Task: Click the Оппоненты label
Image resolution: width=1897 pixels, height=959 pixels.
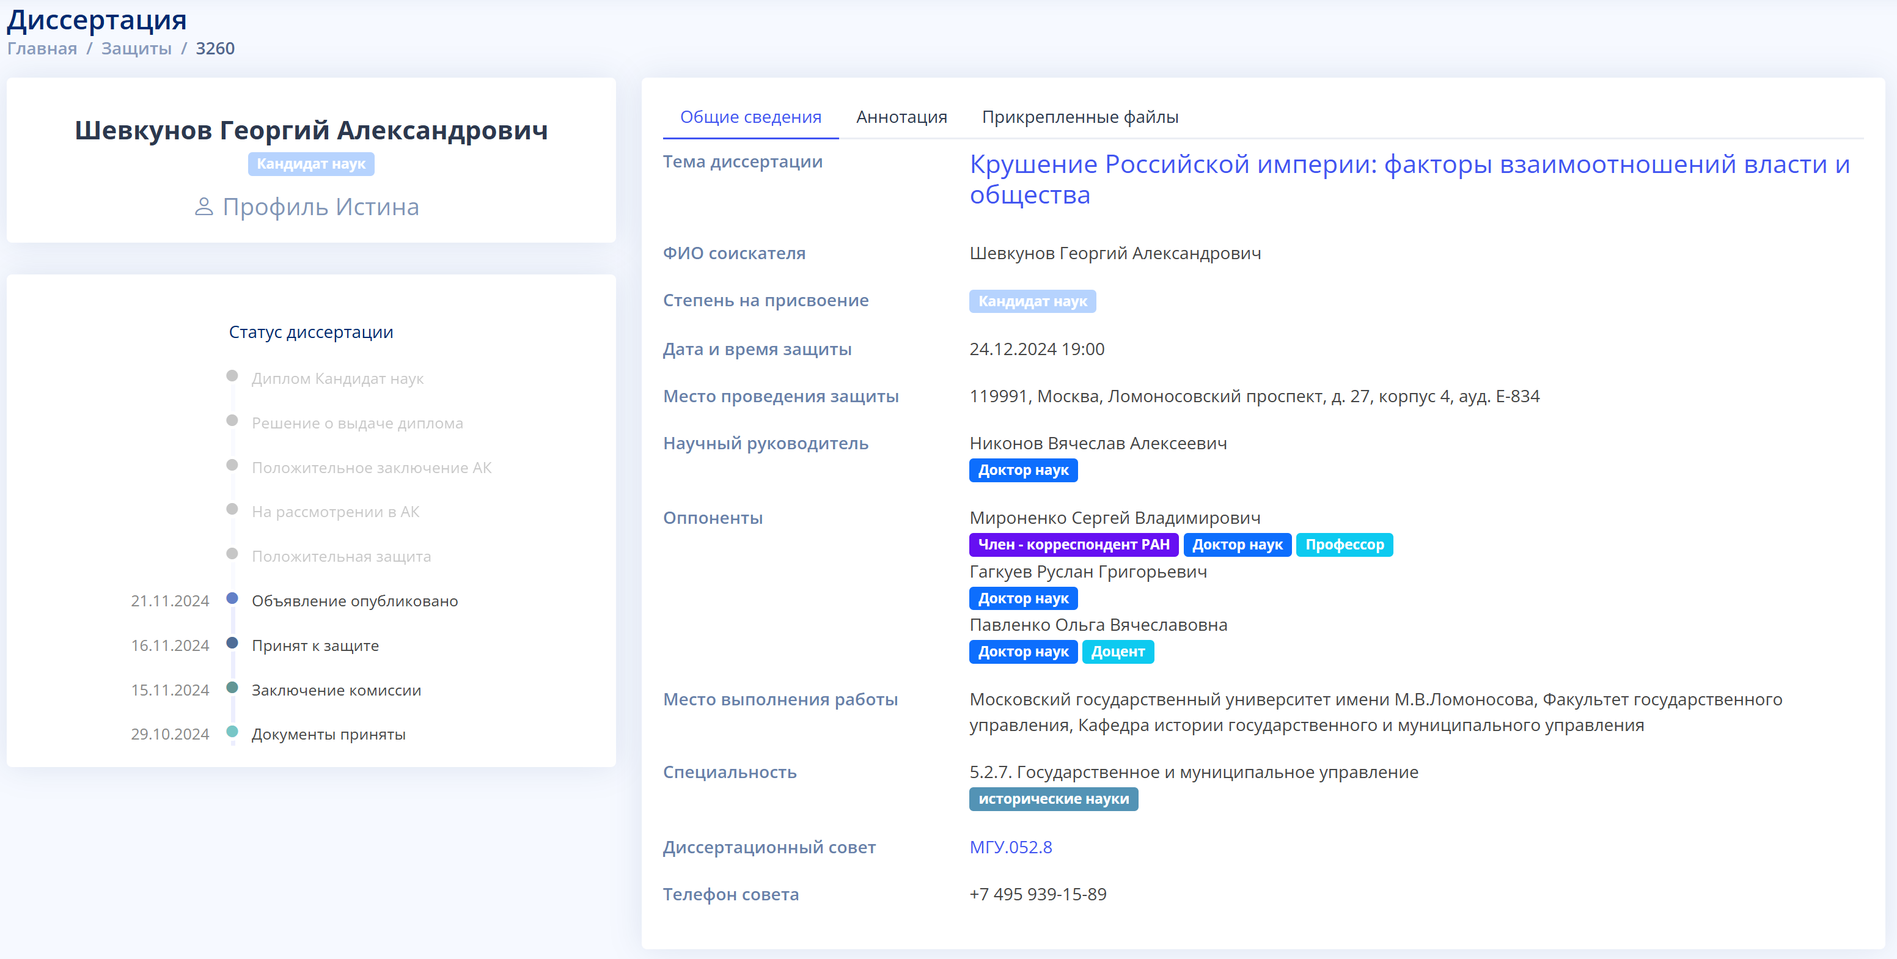Action: click(713, 518)
